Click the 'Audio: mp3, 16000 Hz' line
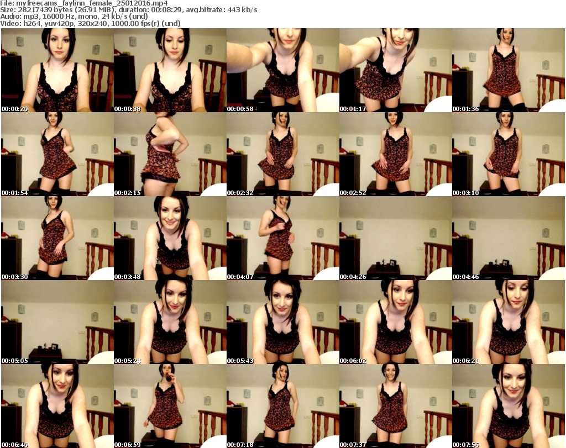 tap(74, 17)
